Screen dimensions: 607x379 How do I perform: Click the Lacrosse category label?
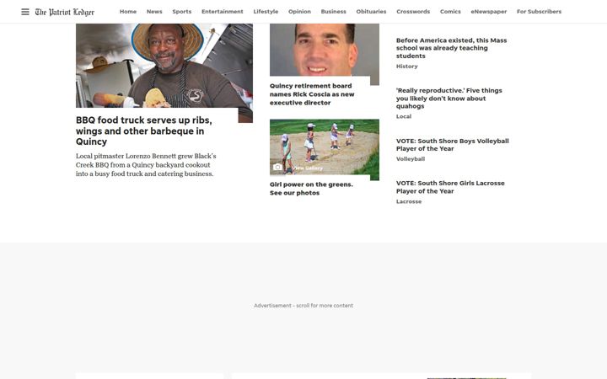click(x=409, y=201)
